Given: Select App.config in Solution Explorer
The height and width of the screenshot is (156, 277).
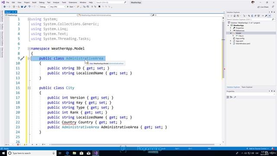Looking at the screenshot, I should [240, 39].
